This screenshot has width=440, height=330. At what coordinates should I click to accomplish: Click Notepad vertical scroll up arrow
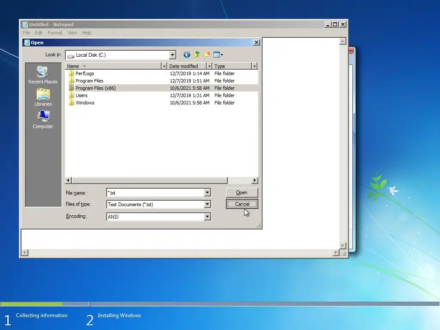pos(342,42)
